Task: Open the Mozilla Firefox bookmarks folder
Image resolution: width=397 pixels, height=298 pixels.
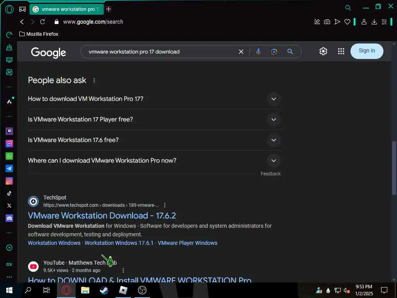Action: (39, 34)
